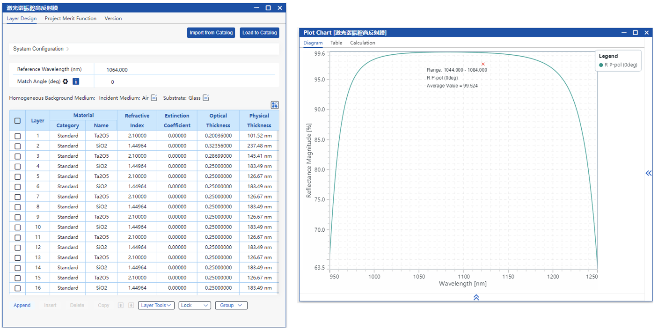This screenshot has width=658, height=330.
Task: Click the move layer down arrow icon
Action: [131, 305]
